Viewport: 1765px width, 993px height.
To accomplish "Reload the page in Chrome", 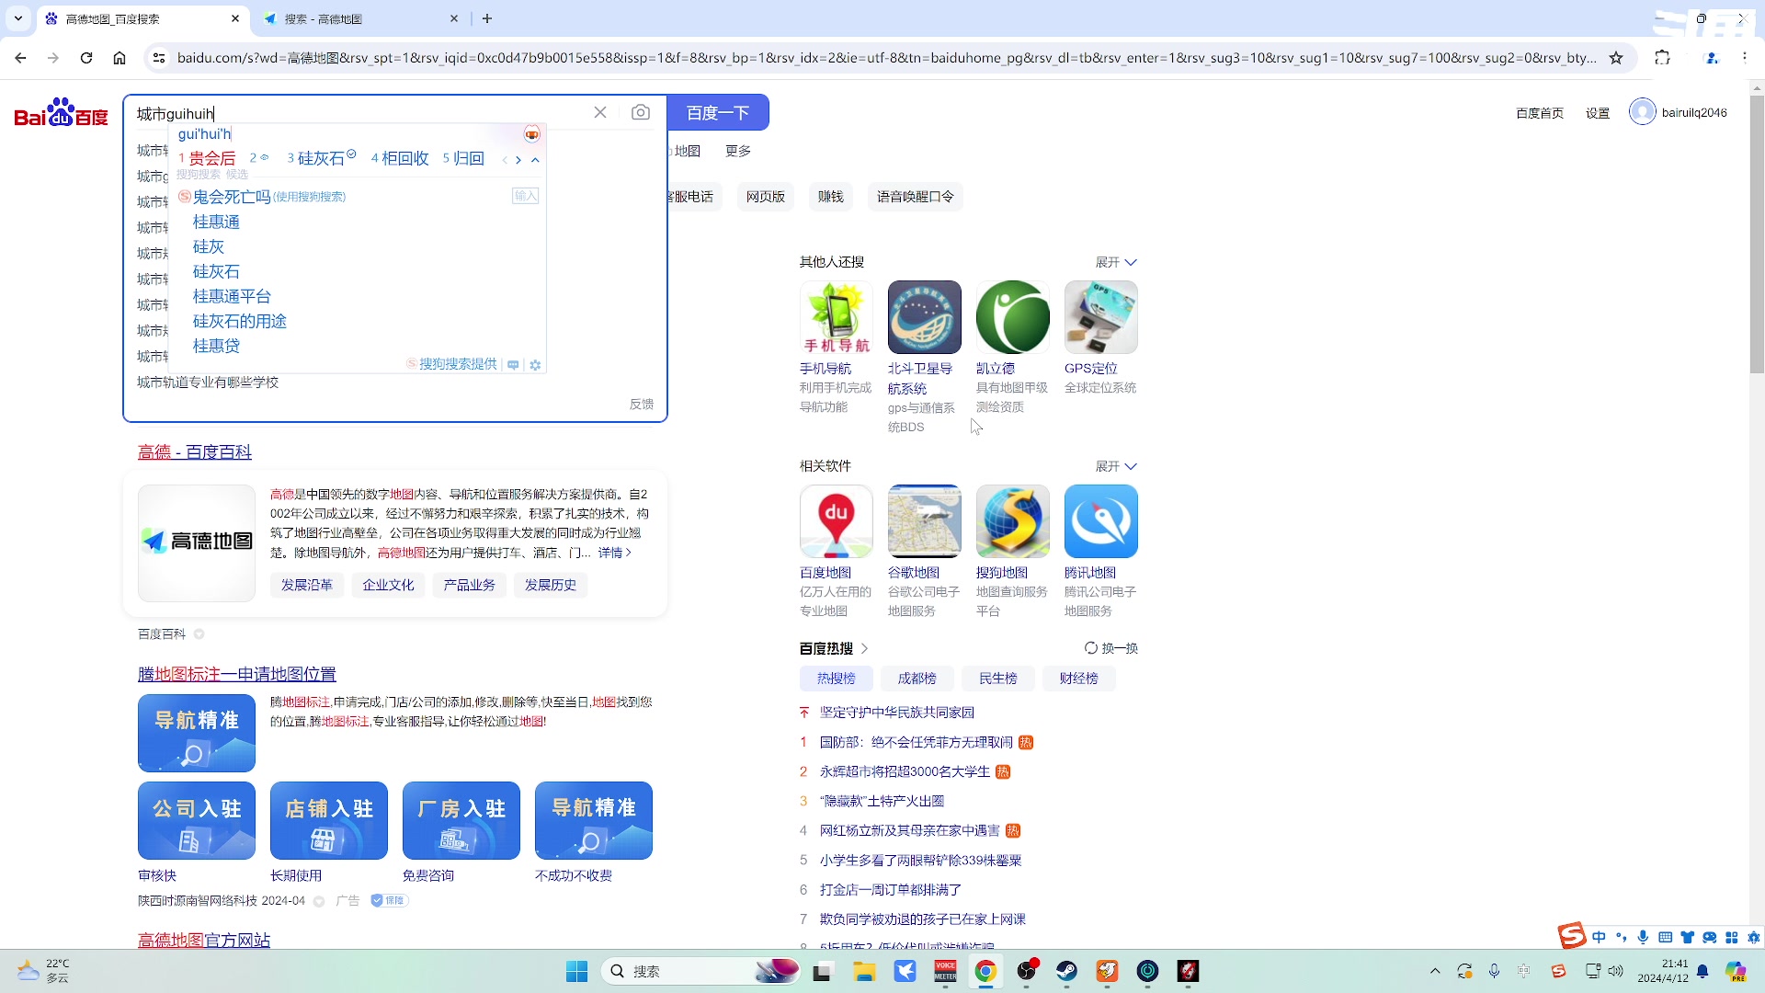I will coord(86,58).
